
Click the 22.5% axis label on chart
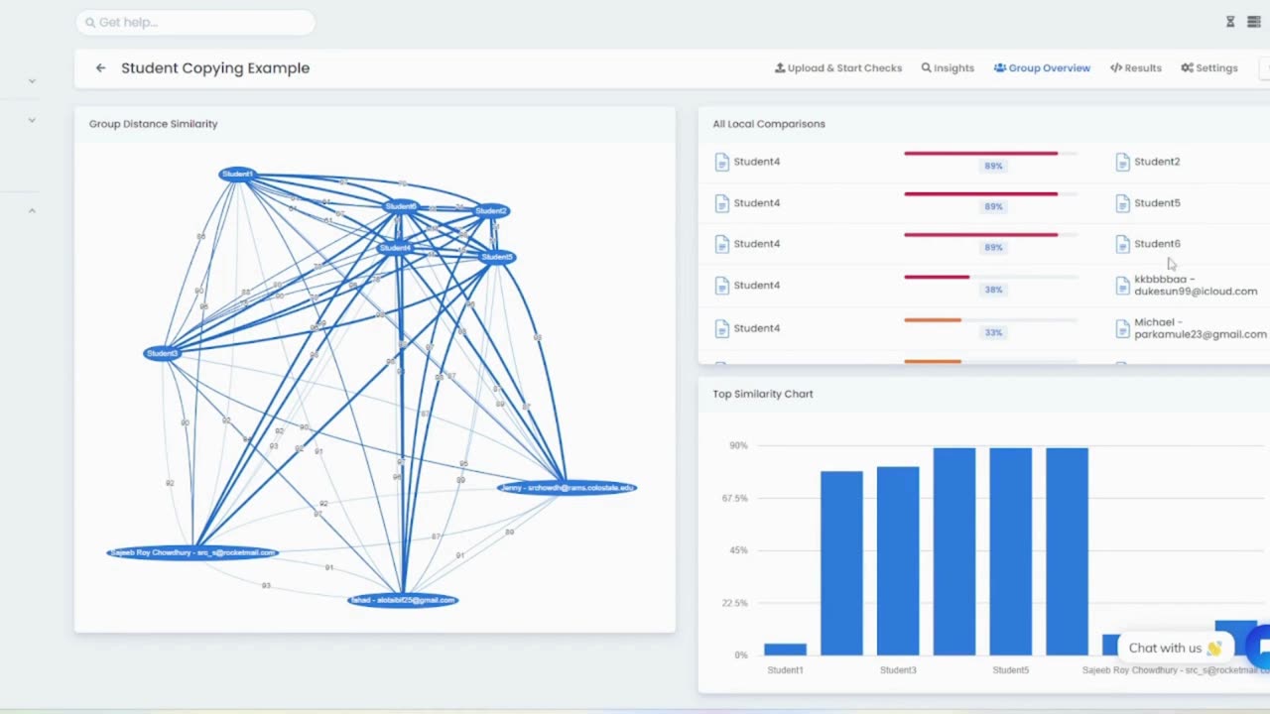coord(735,603)
